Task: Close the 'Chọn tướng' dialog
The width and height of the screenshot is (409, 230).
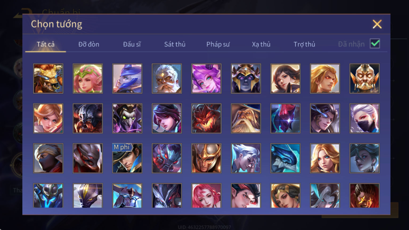Action: (x=377, y=24)
